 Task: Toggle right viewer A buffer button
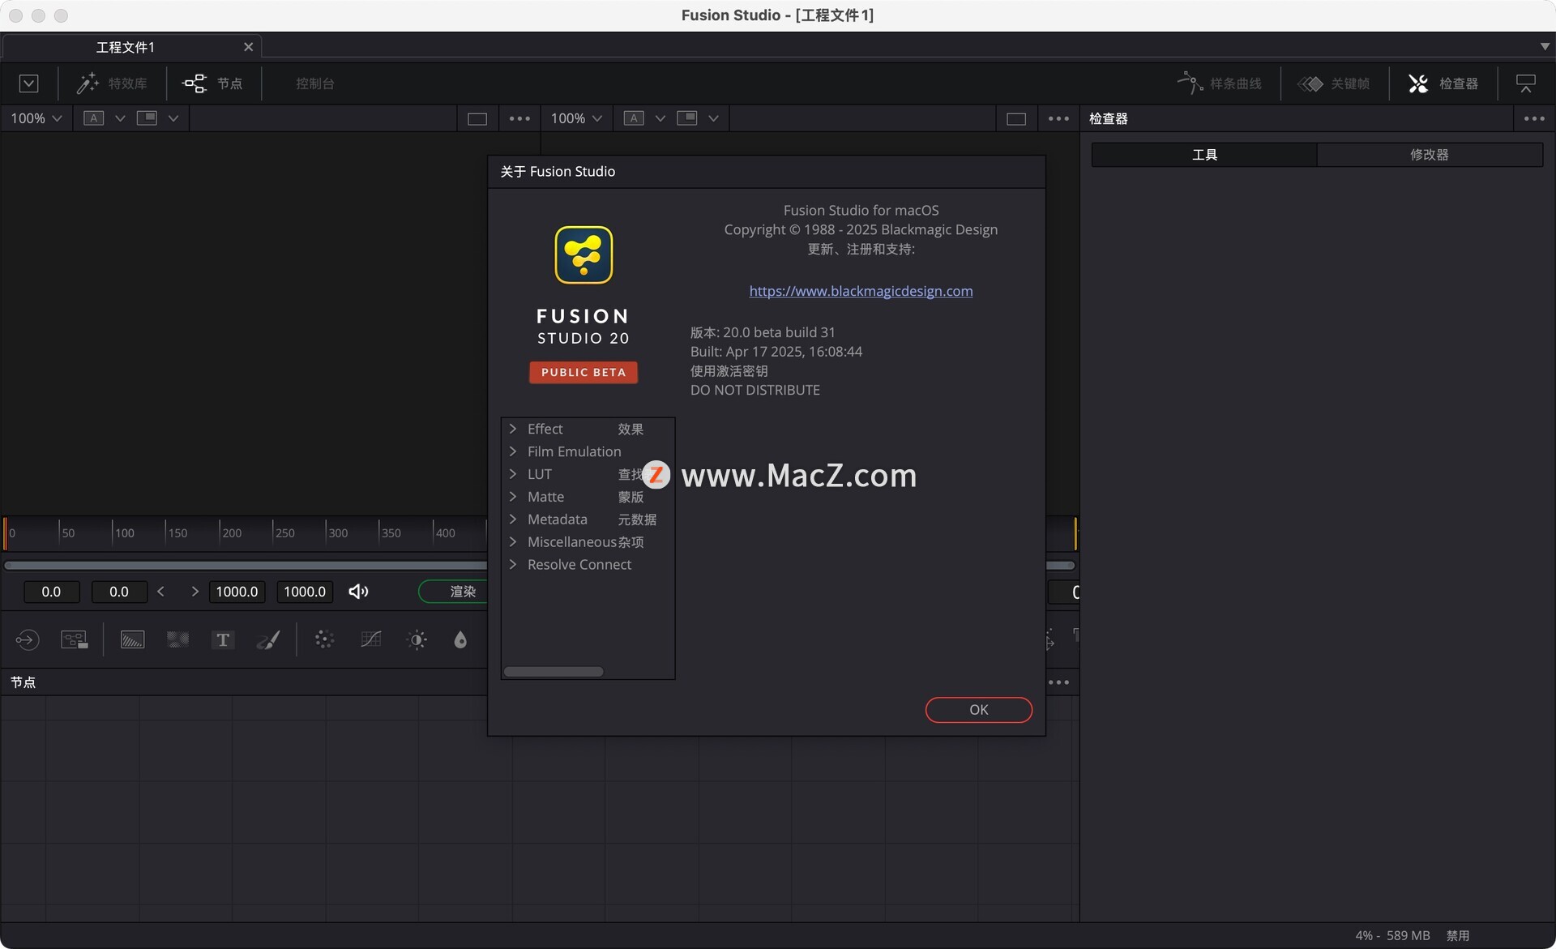click(x=634, y=118)
